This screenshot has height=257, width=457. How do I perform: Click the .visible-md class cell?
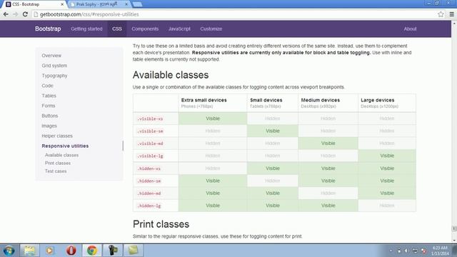(x=156, y=143)
